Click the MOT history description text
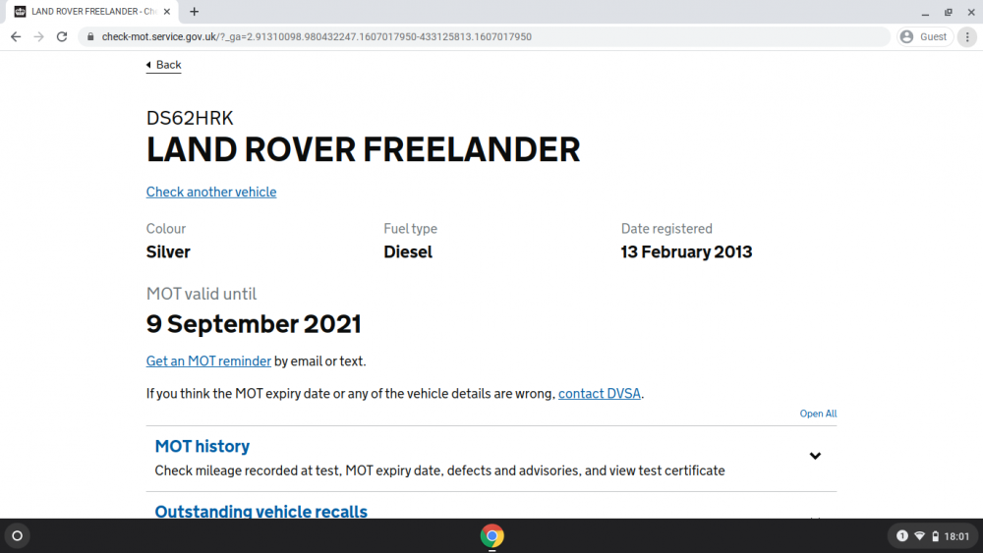The height and width of the screenshot is (553, 983). (x=439, y=470)
